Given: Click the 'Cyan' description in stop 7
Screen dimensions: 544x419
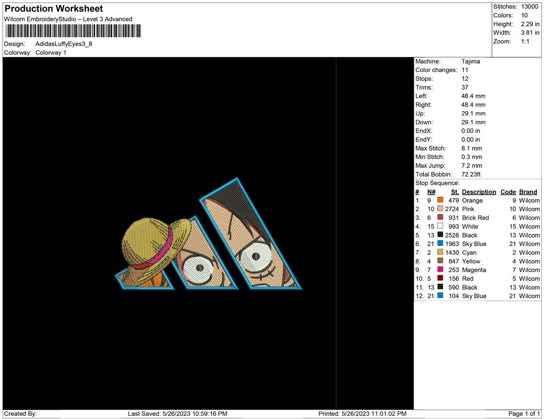Looking at the screenshot, I should tap(469, 252).
